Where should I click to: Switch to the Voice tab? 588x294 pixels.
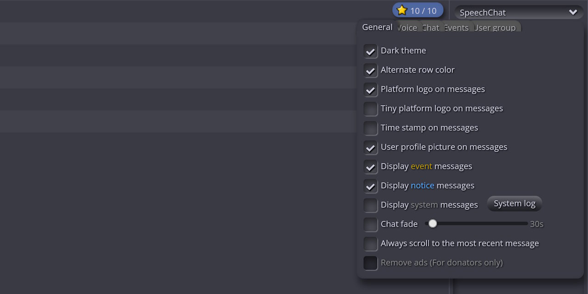pyautogui.click(x=408, y=28)
